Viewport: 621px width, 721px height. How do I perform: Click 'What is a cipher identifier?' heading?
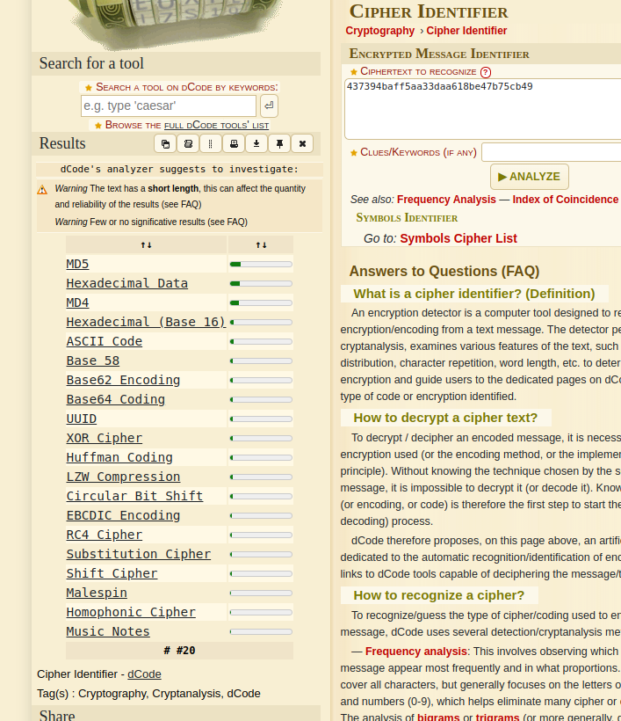[x=474, y=294]
